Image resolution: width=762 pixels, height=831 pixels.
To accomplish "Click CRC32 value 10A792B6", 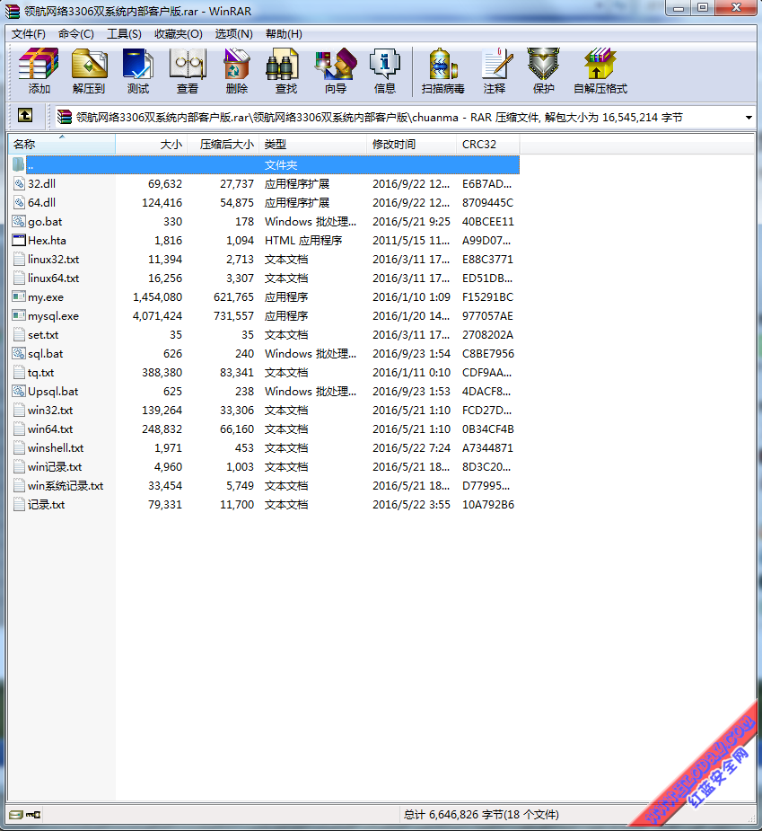I will [487, 505].
